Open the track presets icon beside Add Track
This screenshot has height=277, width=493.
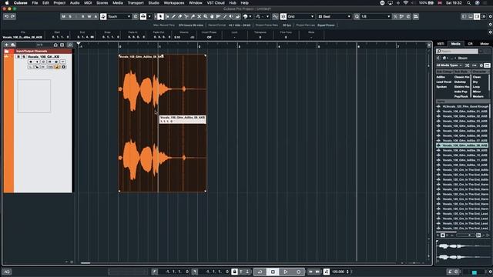tap(13, 45)
